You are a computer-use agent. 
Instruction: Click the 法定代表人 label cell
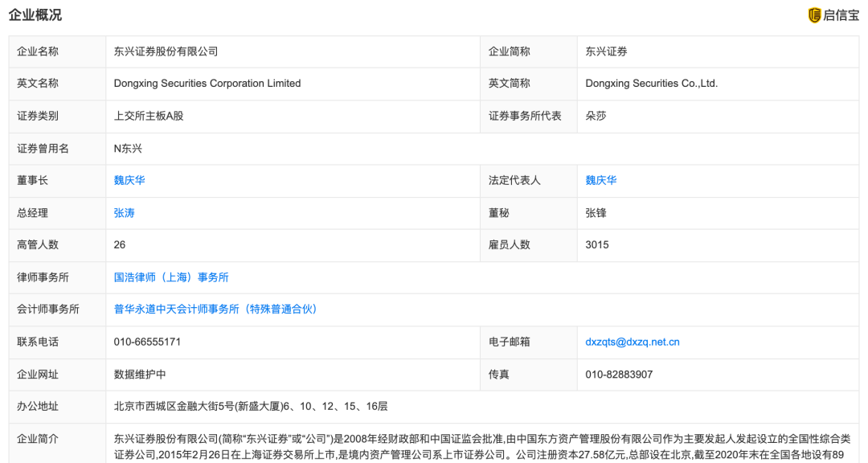tap(529, 181)
